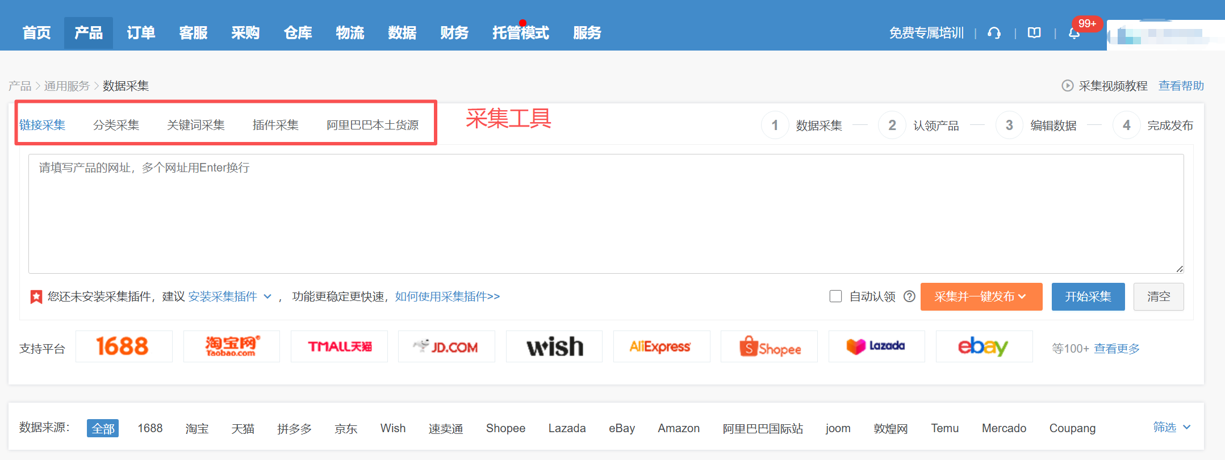Filter data source by 天猫

[x=243, y=428]
